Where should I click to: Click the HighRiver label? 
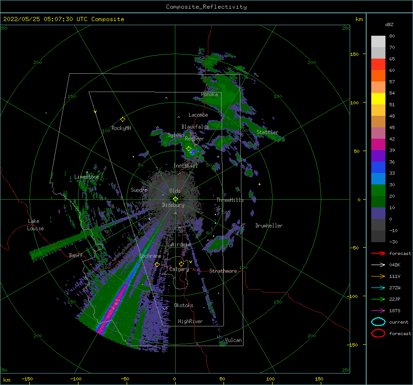point(190,321)
